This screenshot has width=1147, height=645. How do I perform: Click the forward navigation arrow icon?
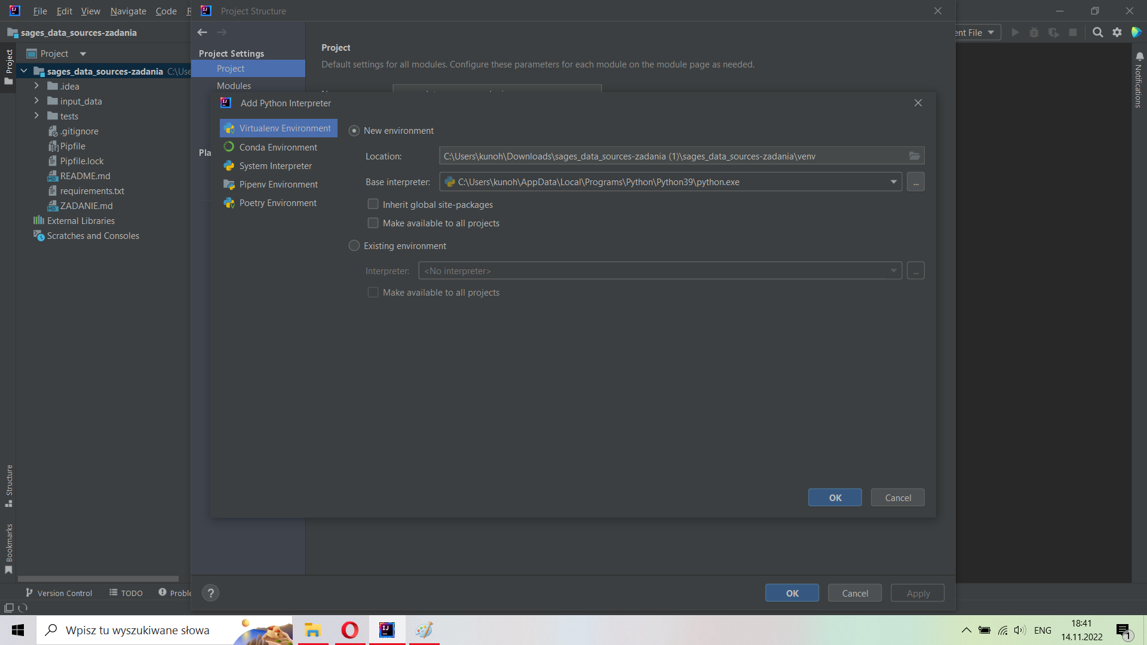pyautogui.click(x=222, y=32)
